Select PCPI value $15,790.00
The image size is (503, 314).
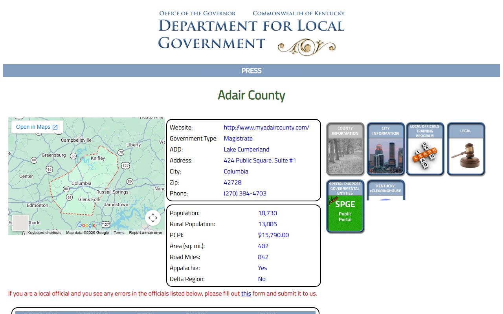(274, 235)
